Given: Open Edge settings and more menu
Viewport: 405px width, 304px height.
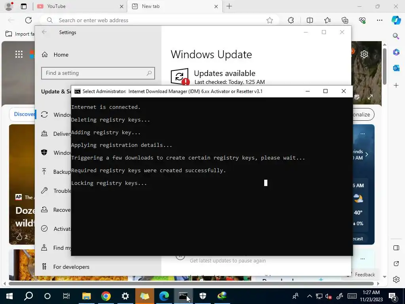Looking at the screenshot, I should click(x=380, y=20).
